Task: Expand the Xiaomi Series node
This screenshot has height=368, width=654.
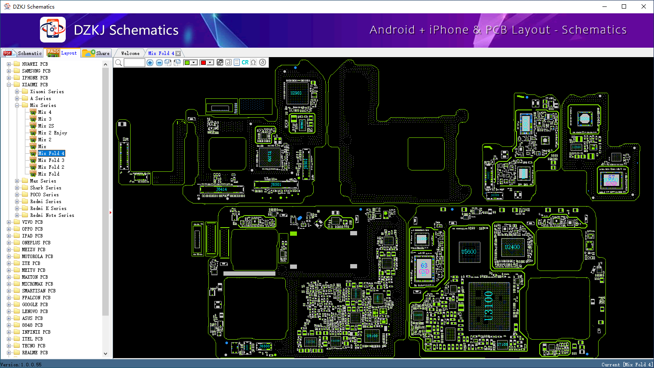Action: pos(17,91)
